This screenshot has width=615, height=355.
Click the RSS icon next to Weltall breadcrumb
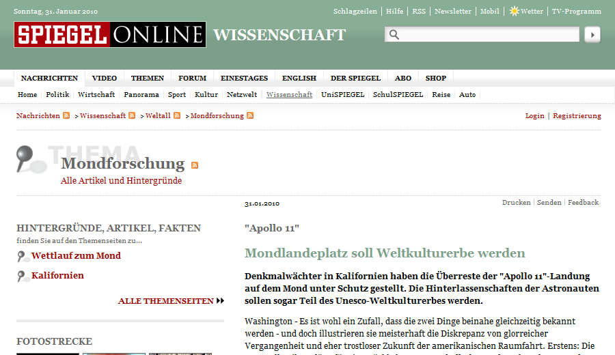(x=177, y=115)
